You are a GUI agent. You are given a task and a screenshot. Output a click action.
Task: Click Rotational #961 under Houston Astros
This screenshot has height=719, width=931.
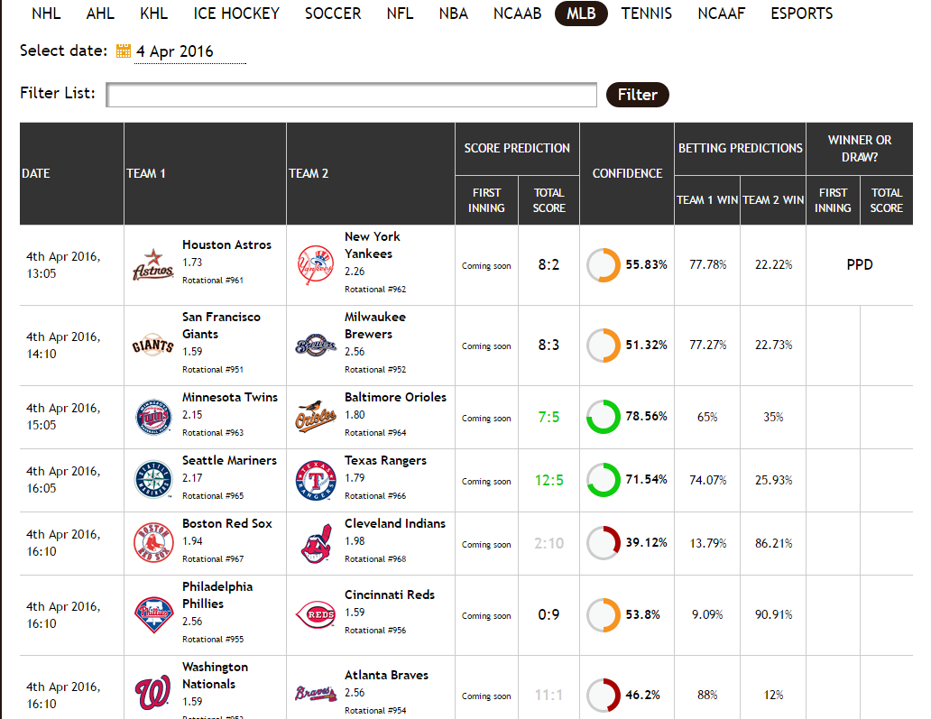(213, 281)
